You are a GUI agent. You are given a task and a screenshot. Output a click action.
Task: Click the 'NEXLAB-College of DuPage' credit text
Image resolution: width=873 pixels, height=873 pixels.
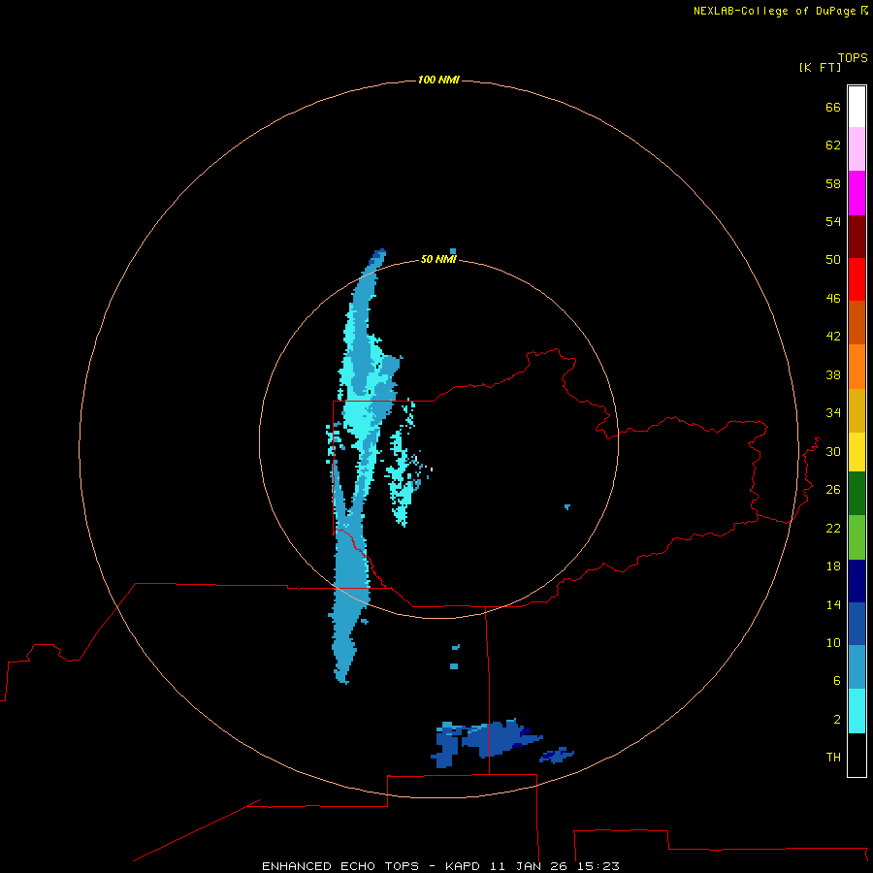tap(774, 11)
